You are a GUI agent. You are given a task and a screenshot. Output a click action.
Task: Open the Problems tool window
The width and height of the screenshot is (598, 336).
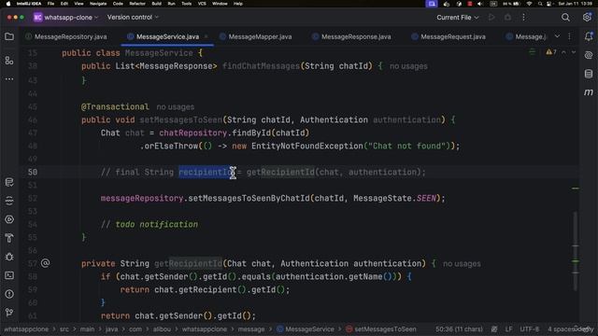click(9, 294)
